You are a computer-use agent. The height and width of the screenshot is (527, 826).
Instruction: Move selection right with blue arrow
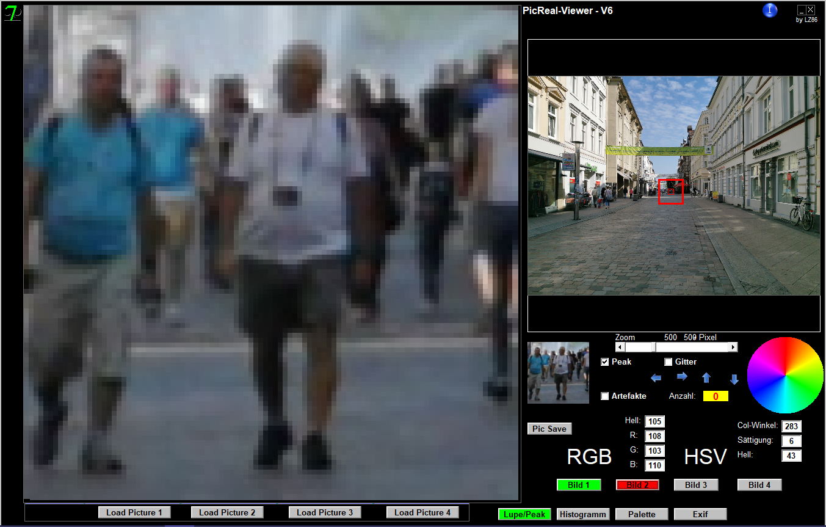(682, 376)
